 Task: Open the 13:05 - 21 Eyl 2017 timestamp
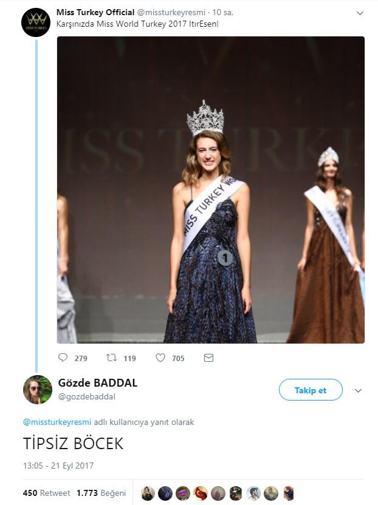(58, 466)
